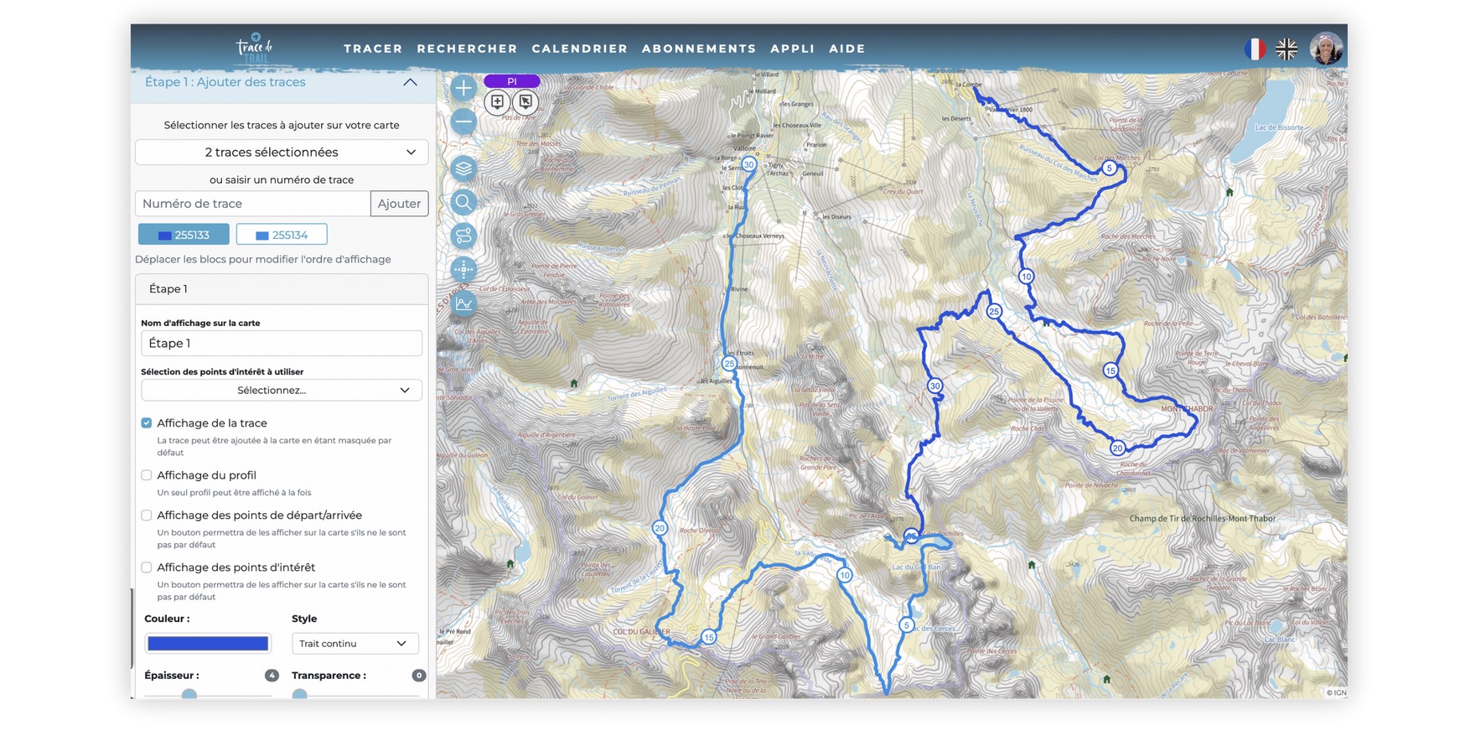The width and height of the screenshot is (1475, 741).
Task: Open the CALENDRIER menu
Action: tap(579, 49)
